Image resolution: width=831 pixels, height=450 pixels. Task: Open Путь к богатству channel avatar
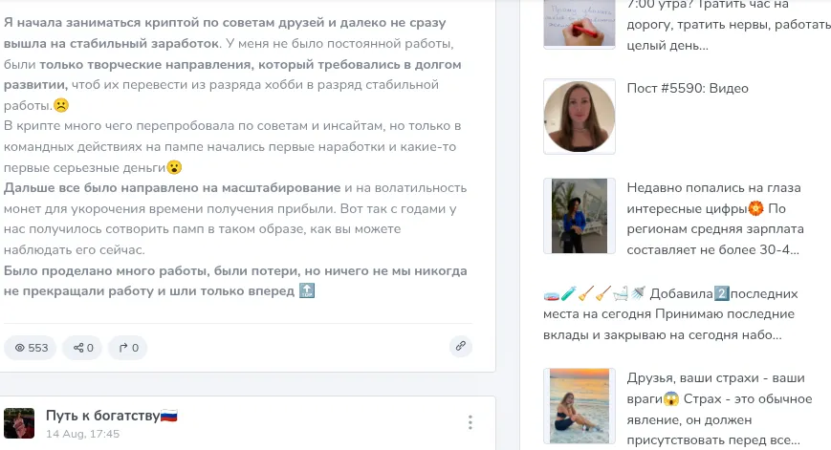(x=19, y=423)
